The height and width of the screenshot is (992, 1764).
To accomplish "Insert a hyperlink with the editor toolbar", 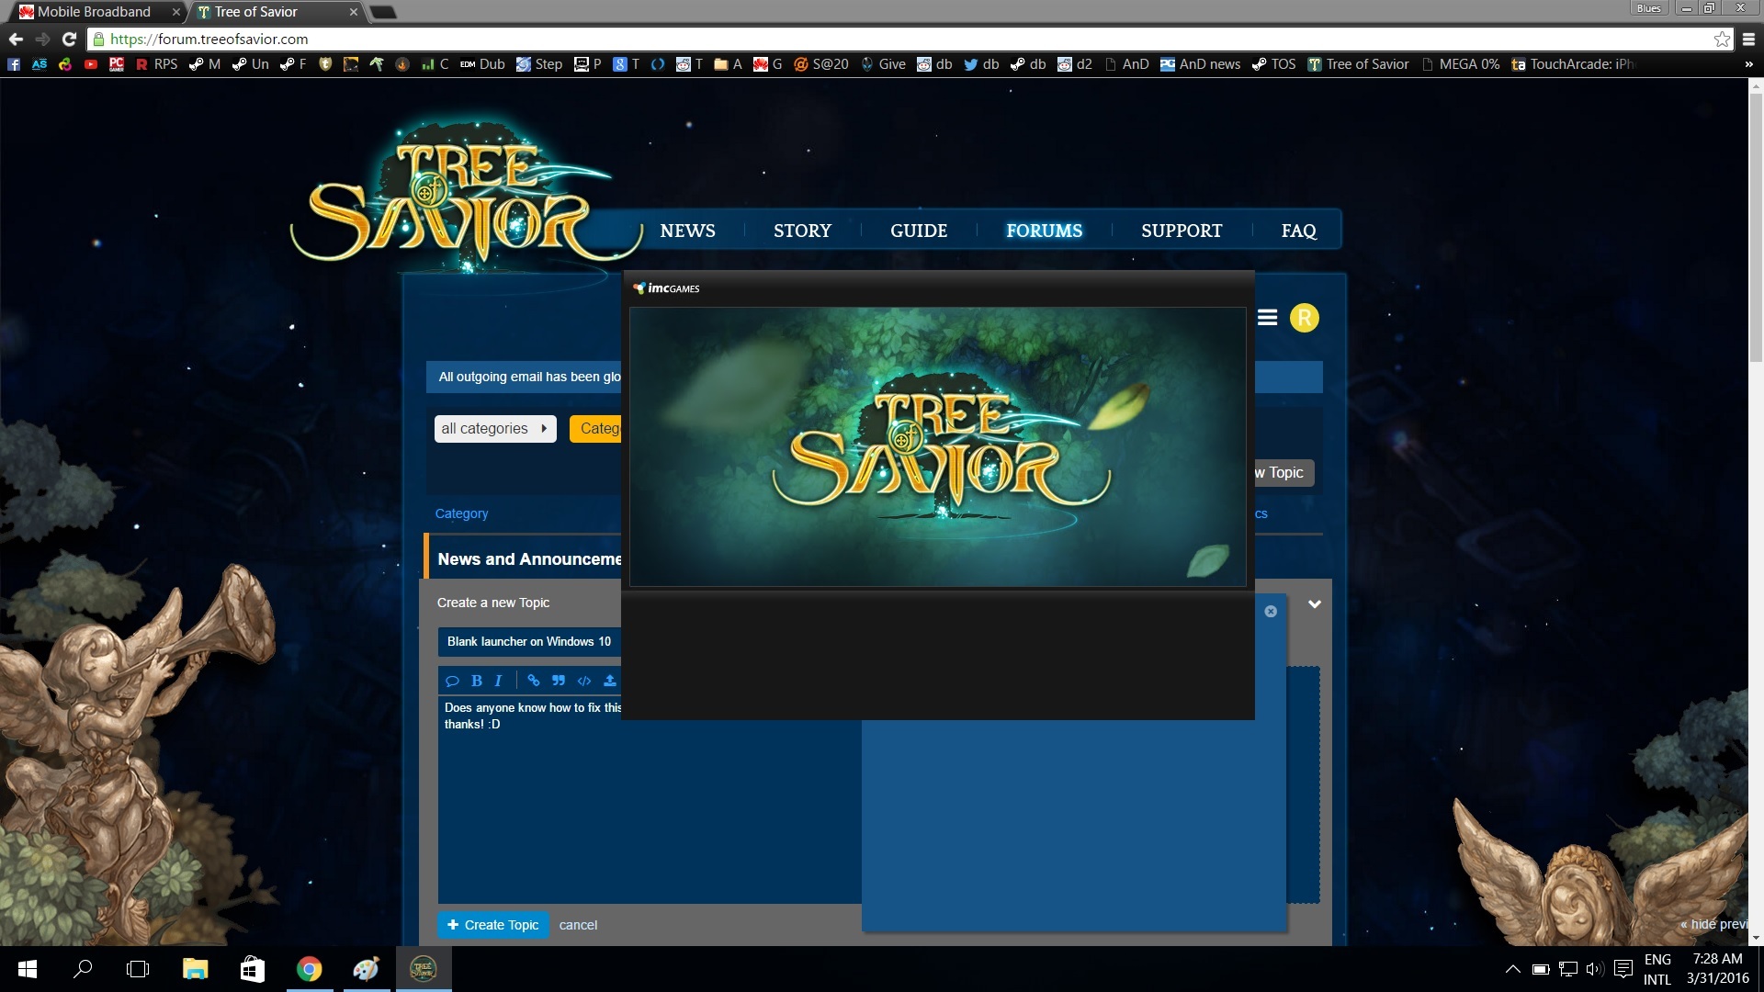I will [x=533, y=681].
